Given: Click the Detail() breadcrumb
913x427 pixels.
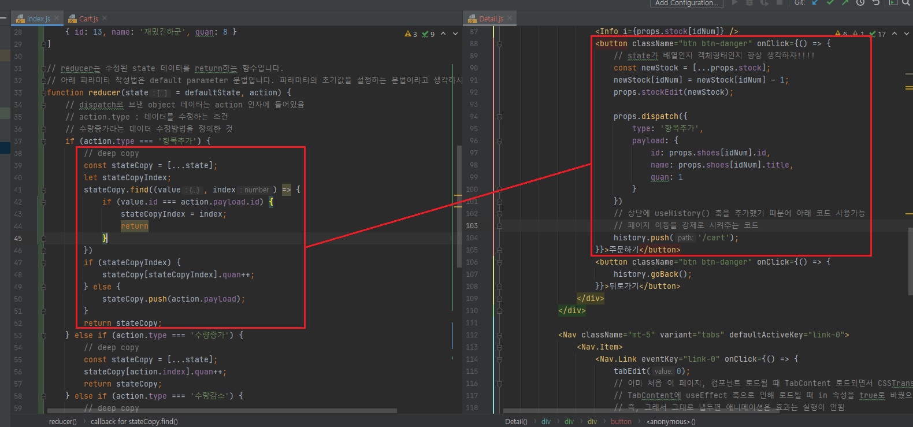Looking at the screenshot, I should (x=516, y=422).
